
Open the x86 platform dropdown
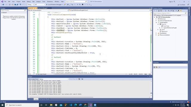[40, 5]
